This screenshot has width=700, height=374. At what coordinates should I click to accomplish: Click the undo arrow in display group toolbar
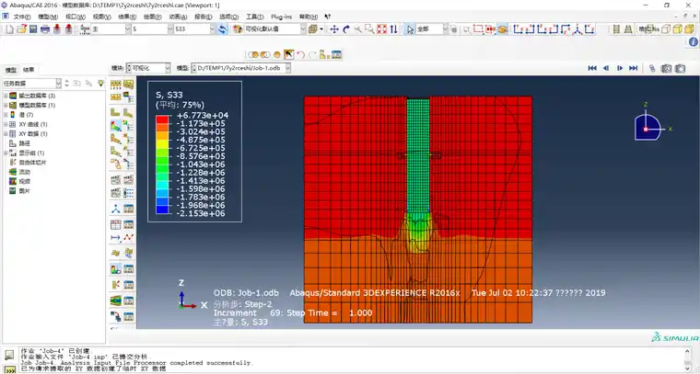click(x=300, y=55)
